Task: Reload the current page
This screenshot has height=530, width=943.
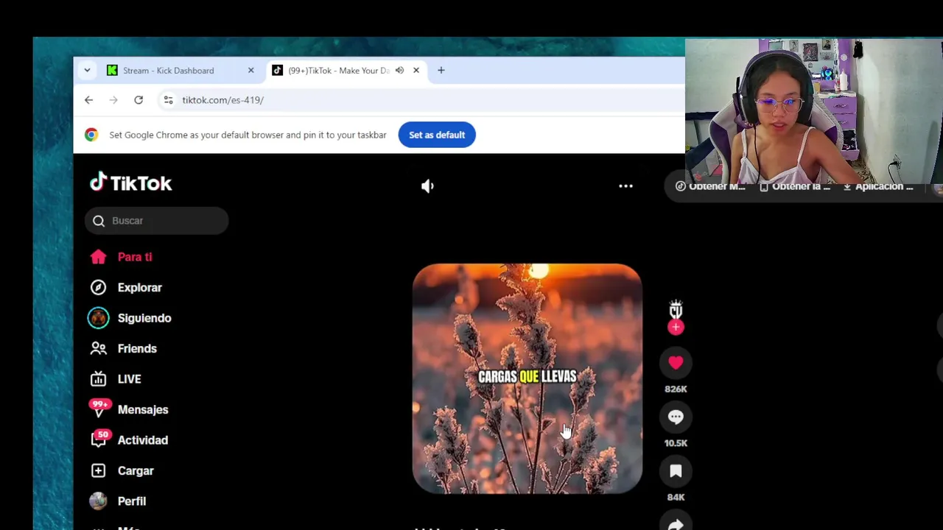Action: pyautogui.click(x=139, y=100)
